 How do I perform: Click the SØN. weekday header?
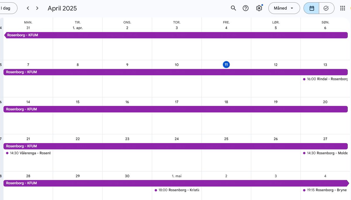(x=325, y=22)
